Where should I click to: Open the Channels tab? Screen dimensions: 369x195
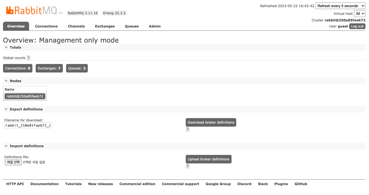click(76, 26)
